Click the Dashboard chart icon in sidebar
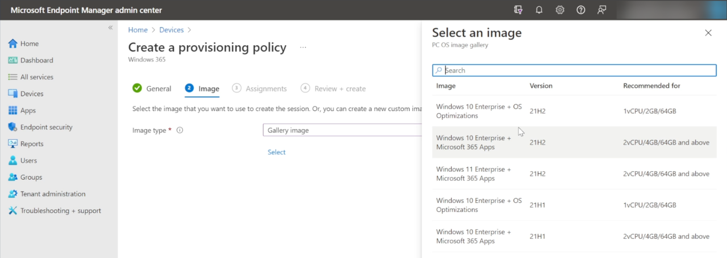 [x=12, y=60]
